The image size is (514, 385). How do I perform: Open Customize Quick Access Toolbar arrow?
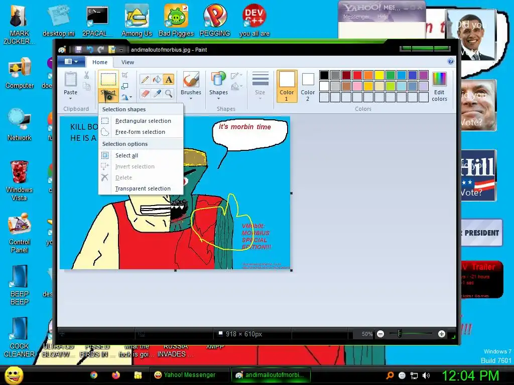(121, 50)
